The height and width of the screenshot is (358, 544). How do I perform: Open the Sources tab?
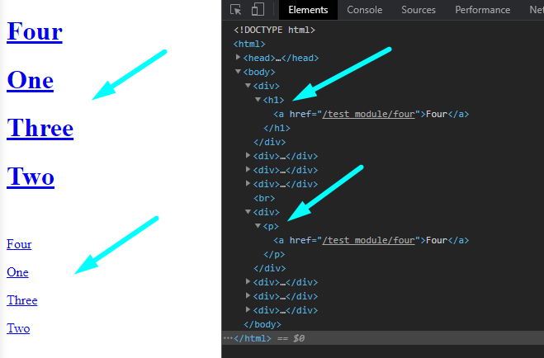419,10
